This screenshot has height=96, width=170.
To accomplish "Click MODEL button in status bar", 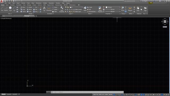I will [110, 95].
